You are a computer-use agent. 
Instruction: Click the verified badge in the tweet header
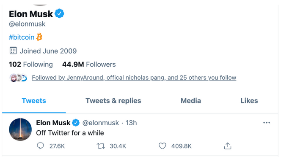click(x=76, y=123)
